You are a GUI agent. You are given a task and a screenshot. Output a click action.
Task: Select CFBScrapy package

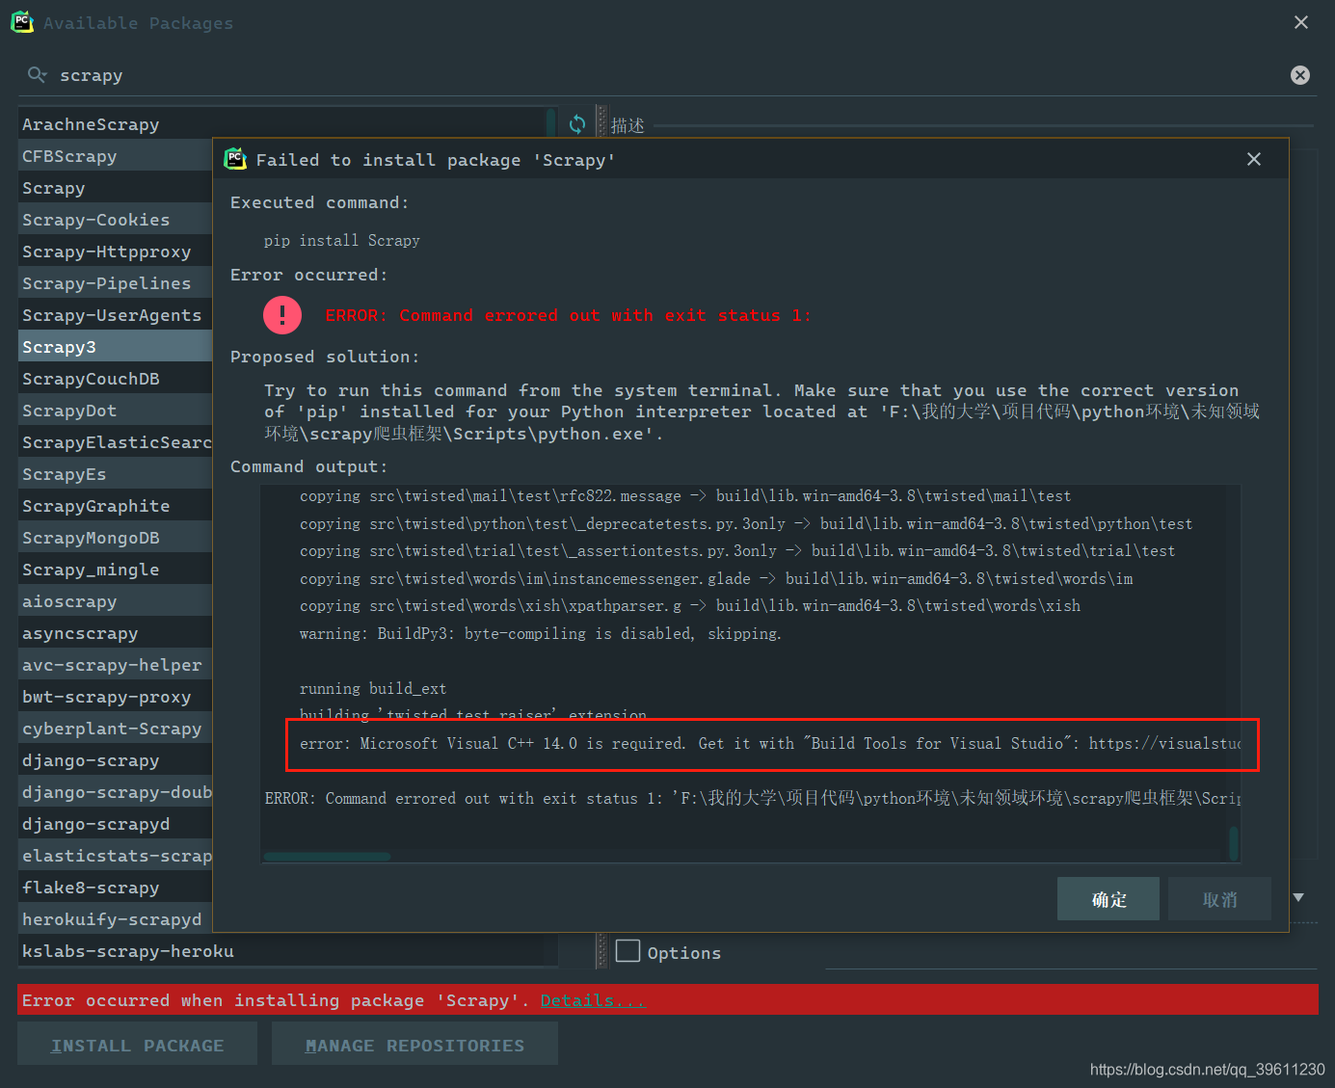point(116,155)
